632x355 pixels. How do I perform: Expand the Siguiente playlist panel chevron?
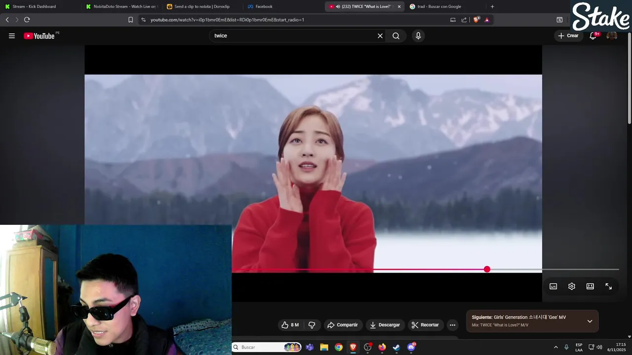tap(590, 321)
